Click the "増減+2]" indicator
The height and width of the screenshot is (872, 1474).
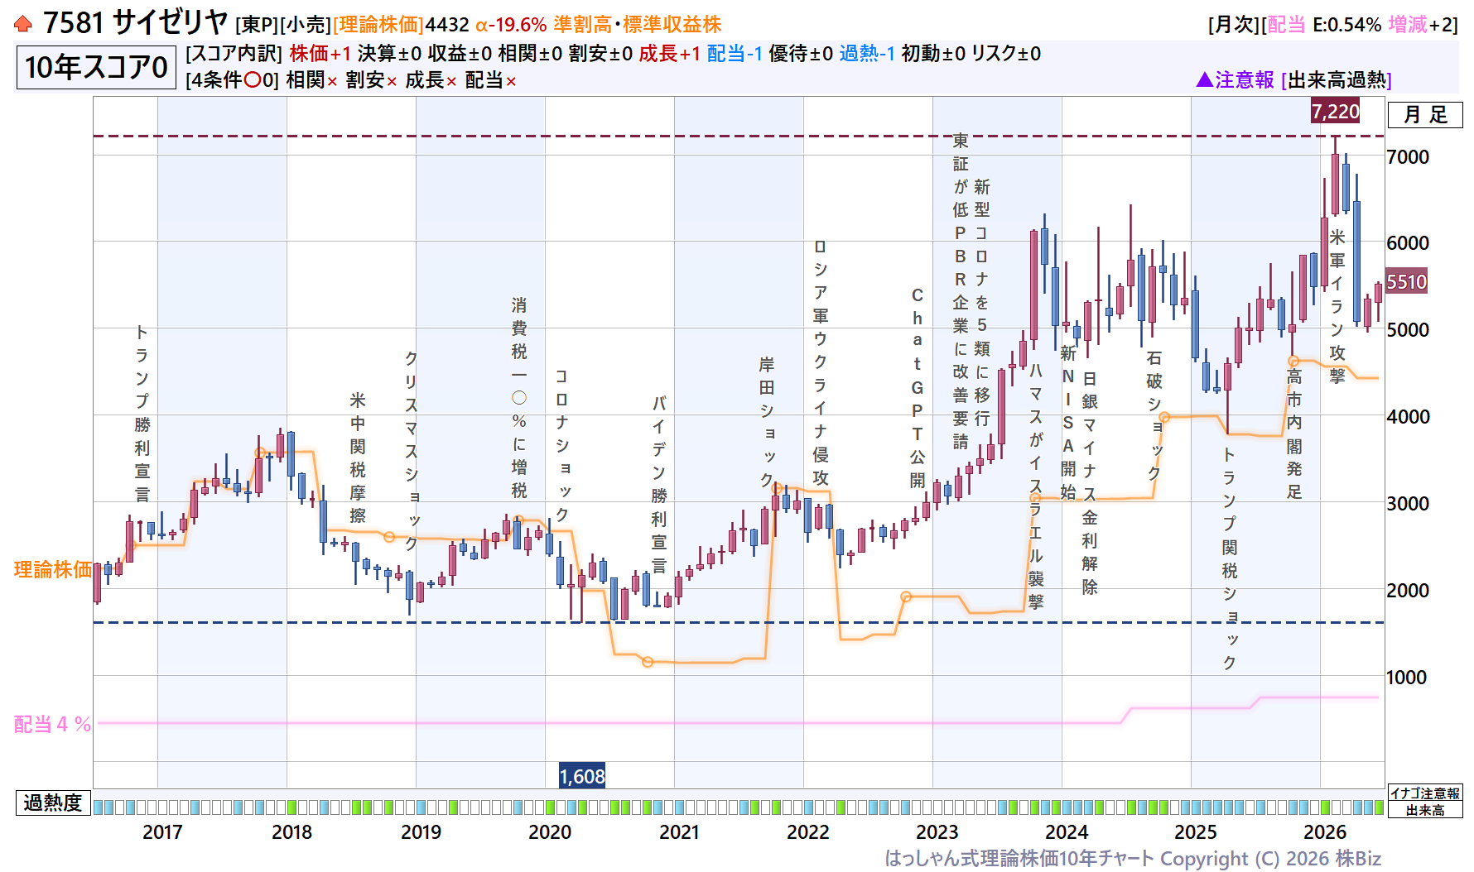1423,25
